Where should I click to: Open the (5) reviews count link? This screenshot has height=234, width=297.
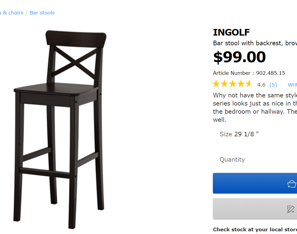(273, 85)
